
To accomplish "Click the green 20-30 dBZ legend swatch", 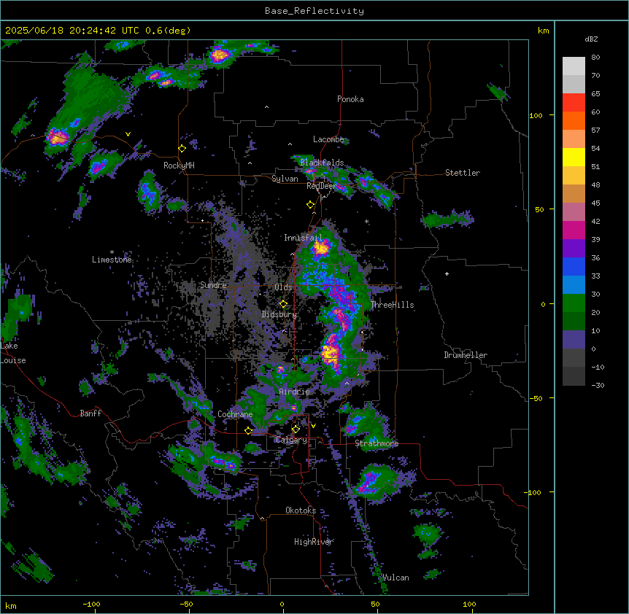I will coord(574,303).
